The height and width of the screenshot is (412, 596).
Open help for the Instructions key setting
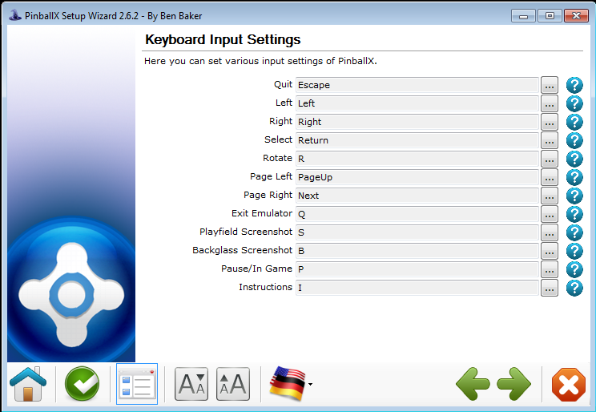tap(574, 288)
